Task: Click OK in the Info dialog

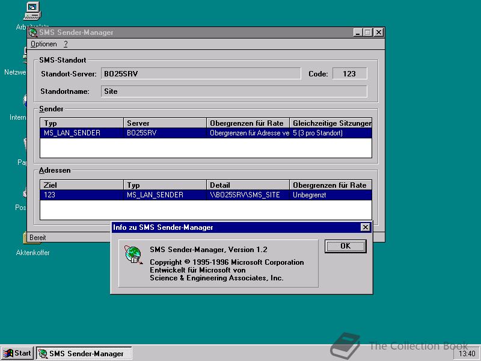Action: pyautogui.click(x=345, y=246)
